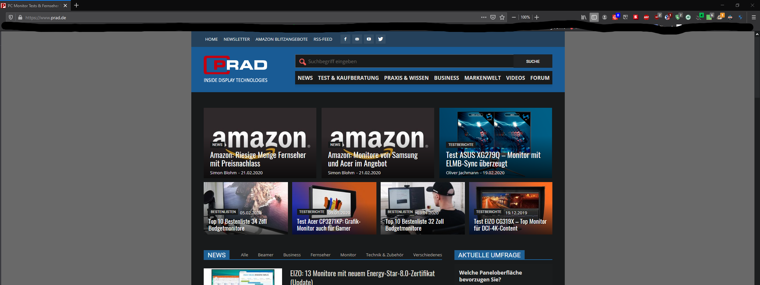
Task: Open the Firefox hamburger menu
Action: point(754,17)
